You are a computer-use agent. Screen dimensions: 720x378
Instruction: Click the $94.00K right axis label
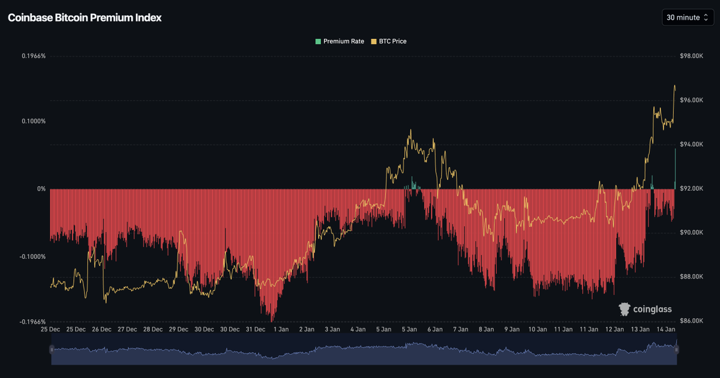pyautogui.click(x=691, y=144)
